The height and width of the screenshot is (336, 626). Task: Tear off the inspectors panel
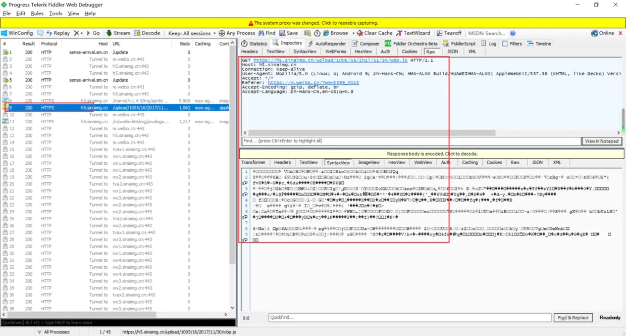tap(449, 33)
